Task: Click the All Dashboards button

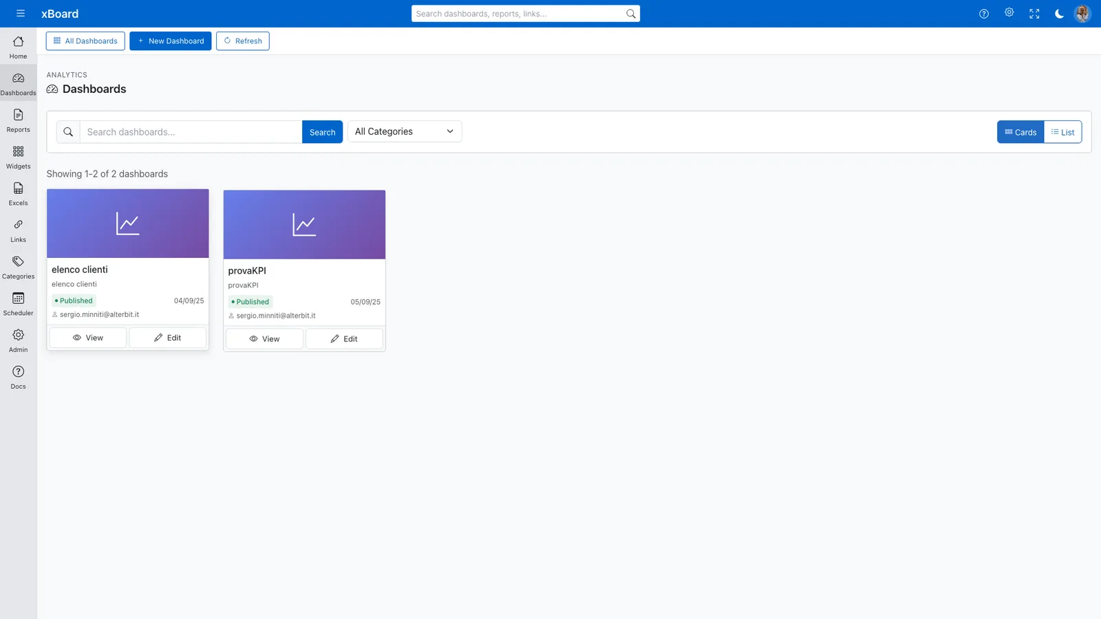Action: click(85, 41)
